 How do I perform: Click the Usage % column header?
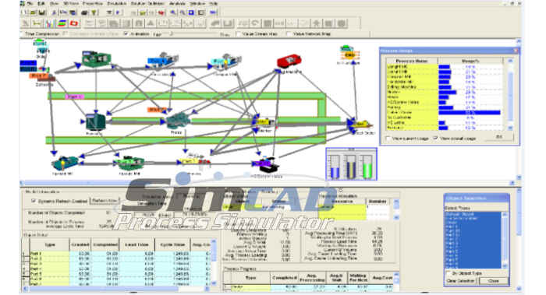pyautogui.click(x=470, y=61)
